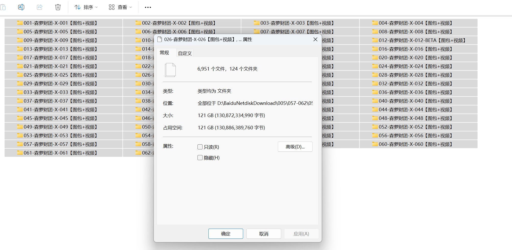Expand the 排序 sort dropdown
The width and height of the screenshot is (512, 250).
[86, 7]
